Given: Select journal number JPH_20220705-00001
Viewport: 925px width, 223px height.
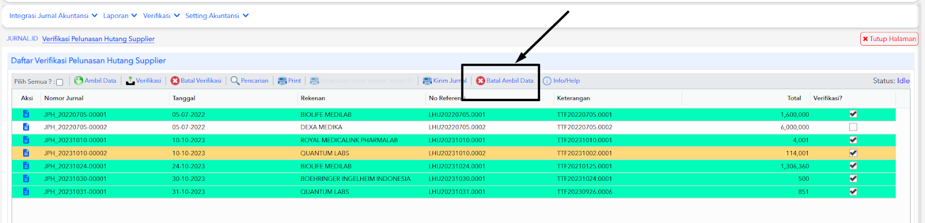Looking at the screenshot, I should coord(75,114).
